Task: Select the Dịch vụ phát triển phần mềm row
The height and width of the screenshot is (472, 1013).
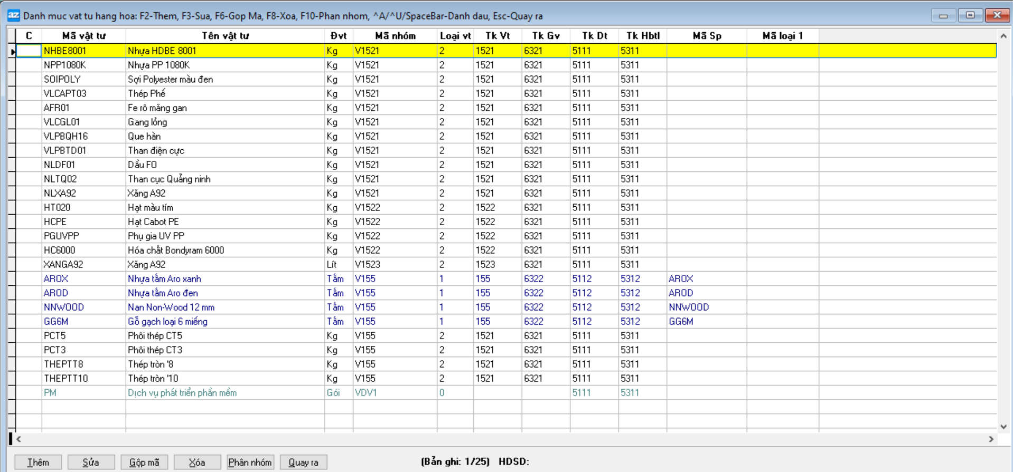Action: [x=182, y=392]
